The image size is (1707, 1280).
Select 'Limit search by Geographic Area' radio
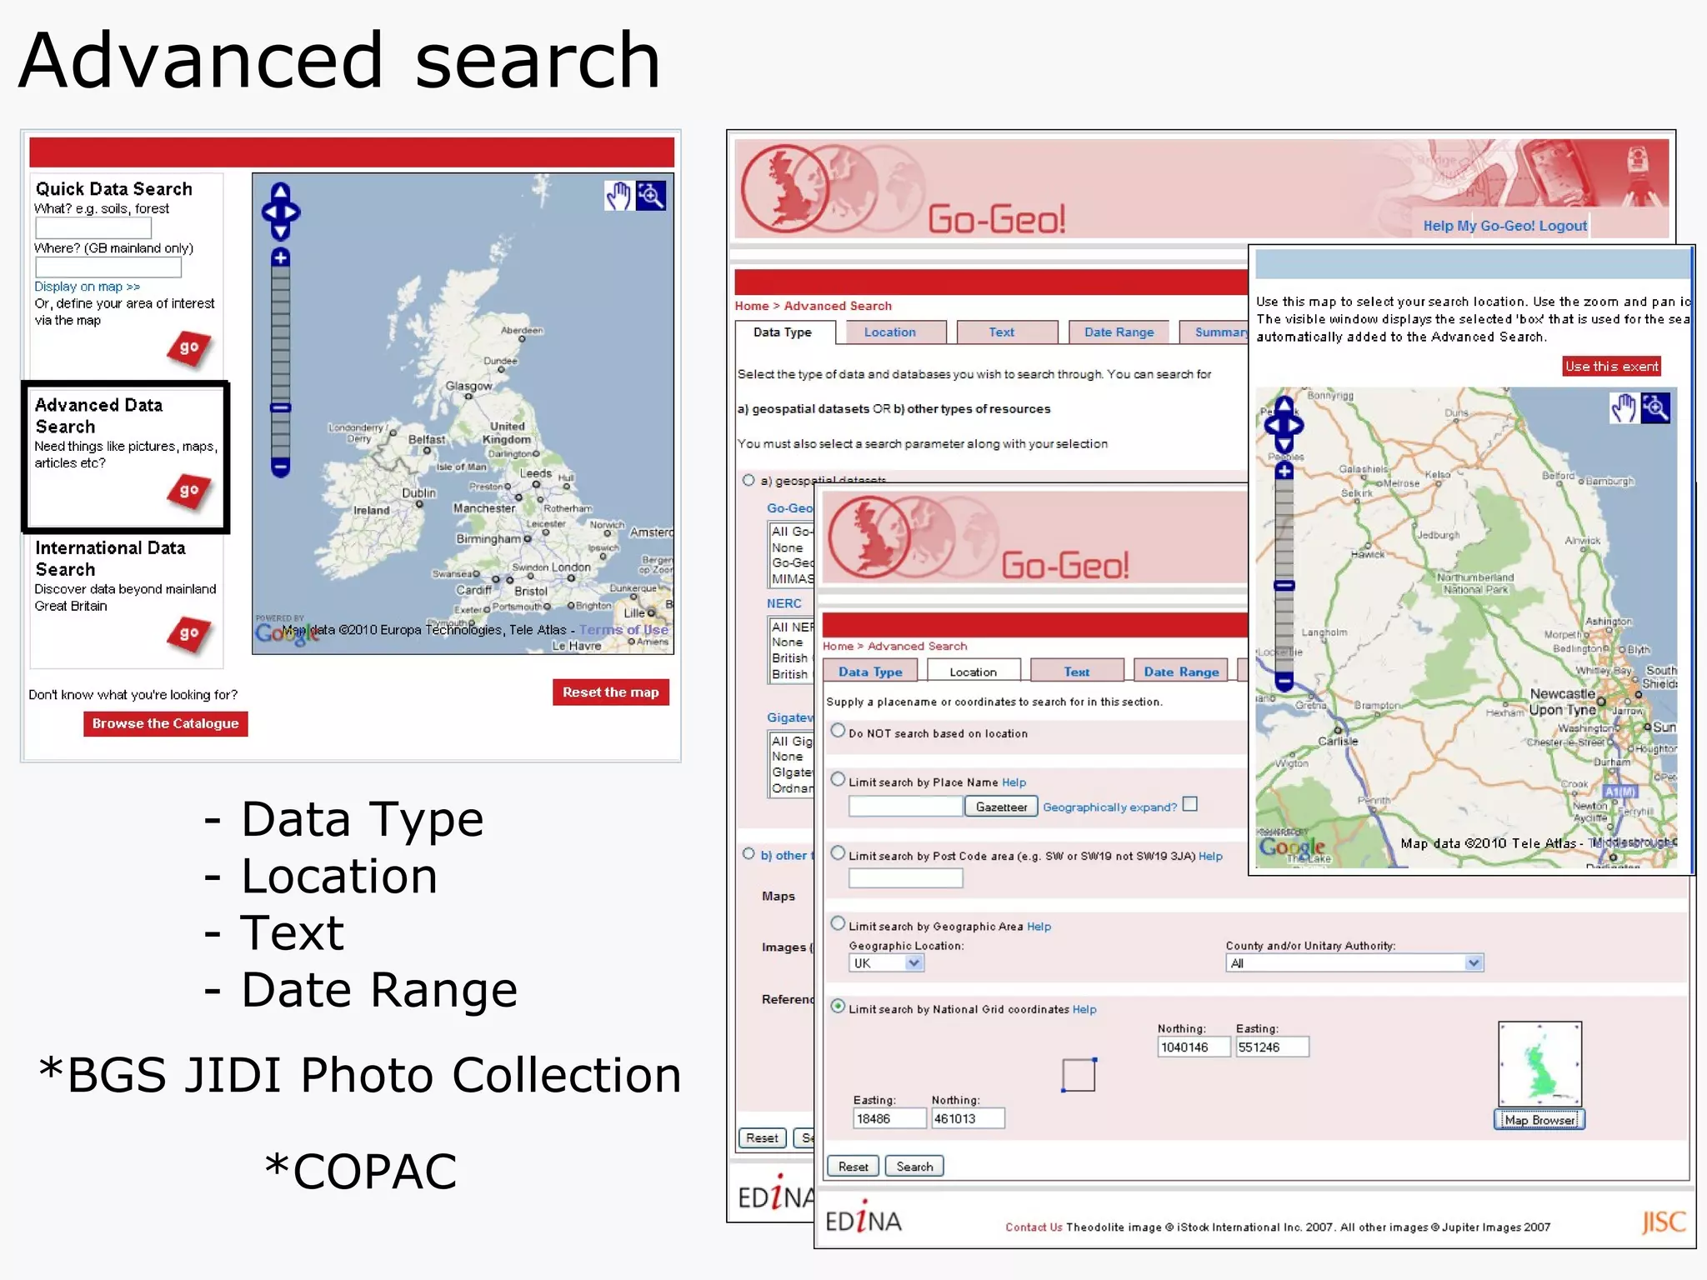838,923
